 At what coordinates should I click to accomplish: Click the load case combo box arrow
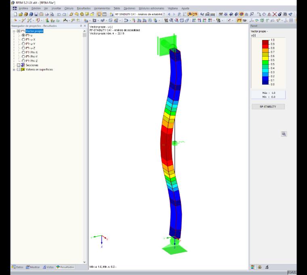click(x=164, y=14)
